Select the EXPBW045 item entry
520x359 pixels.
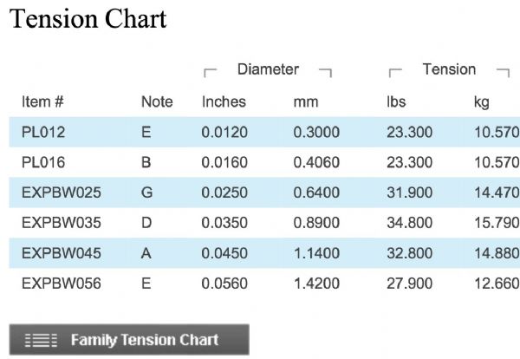pos(62,253)
